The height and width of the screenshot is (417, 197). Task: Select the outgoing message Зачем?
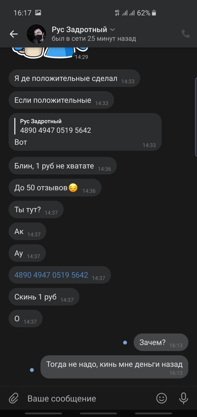pos(161,342)
